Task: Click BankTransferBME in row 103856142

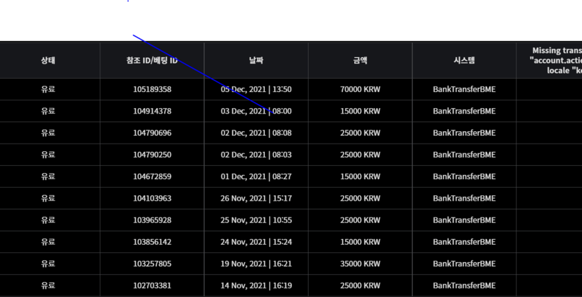Action: click(464, 242)
